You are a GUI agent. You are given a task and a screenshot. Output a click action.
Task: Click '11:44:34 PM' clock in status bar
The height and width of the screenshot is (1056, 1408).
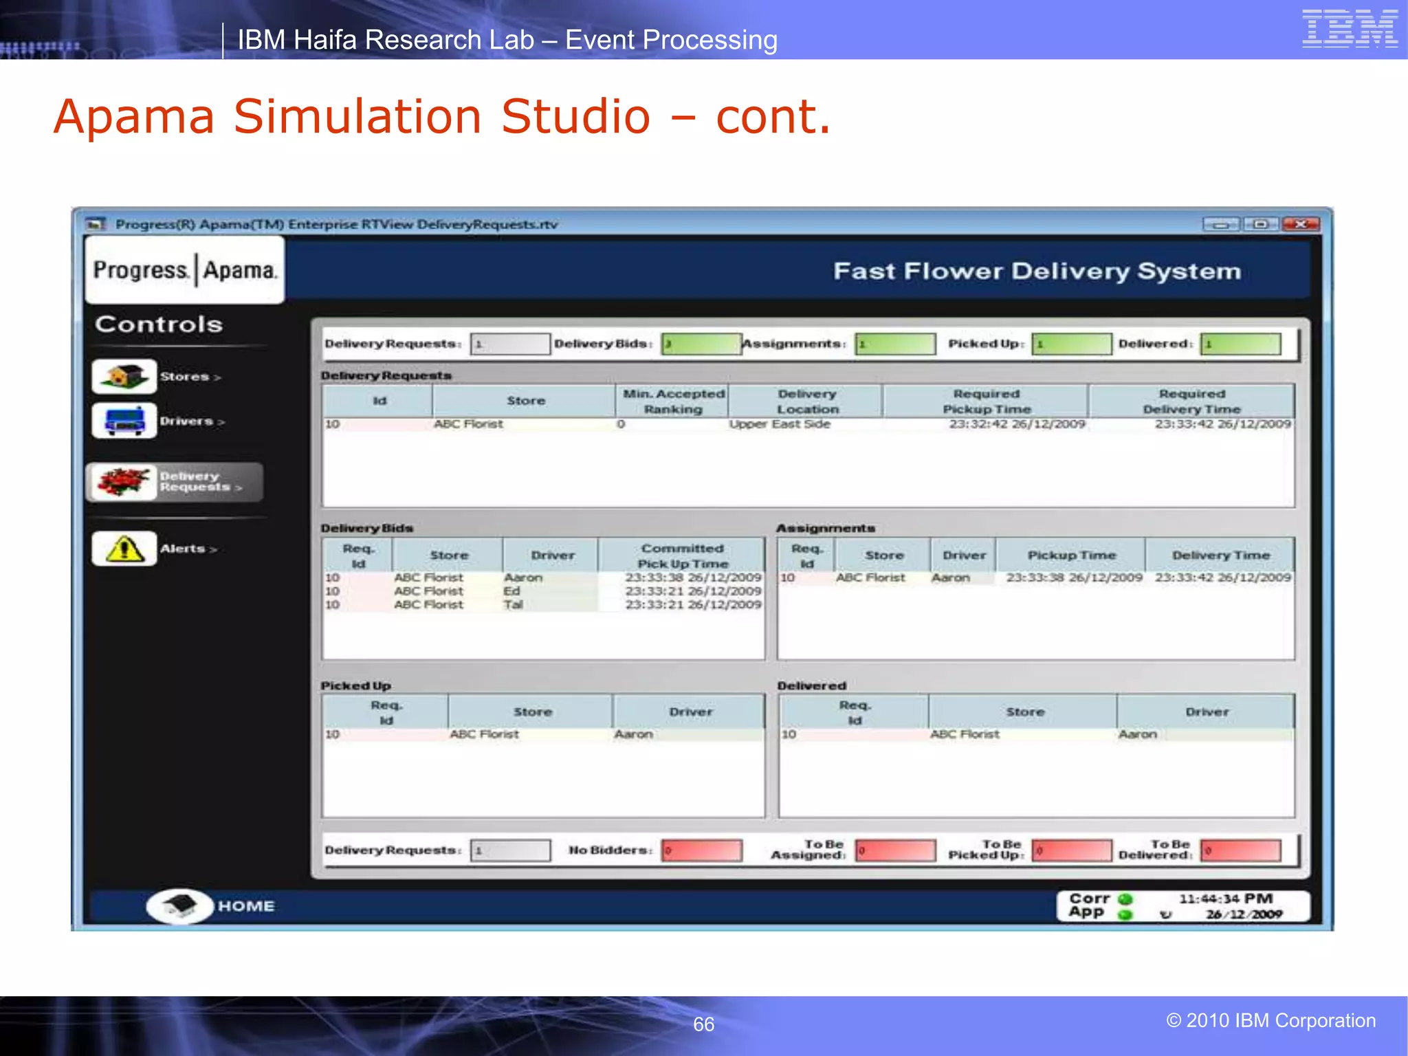(x=1226, y=899)
